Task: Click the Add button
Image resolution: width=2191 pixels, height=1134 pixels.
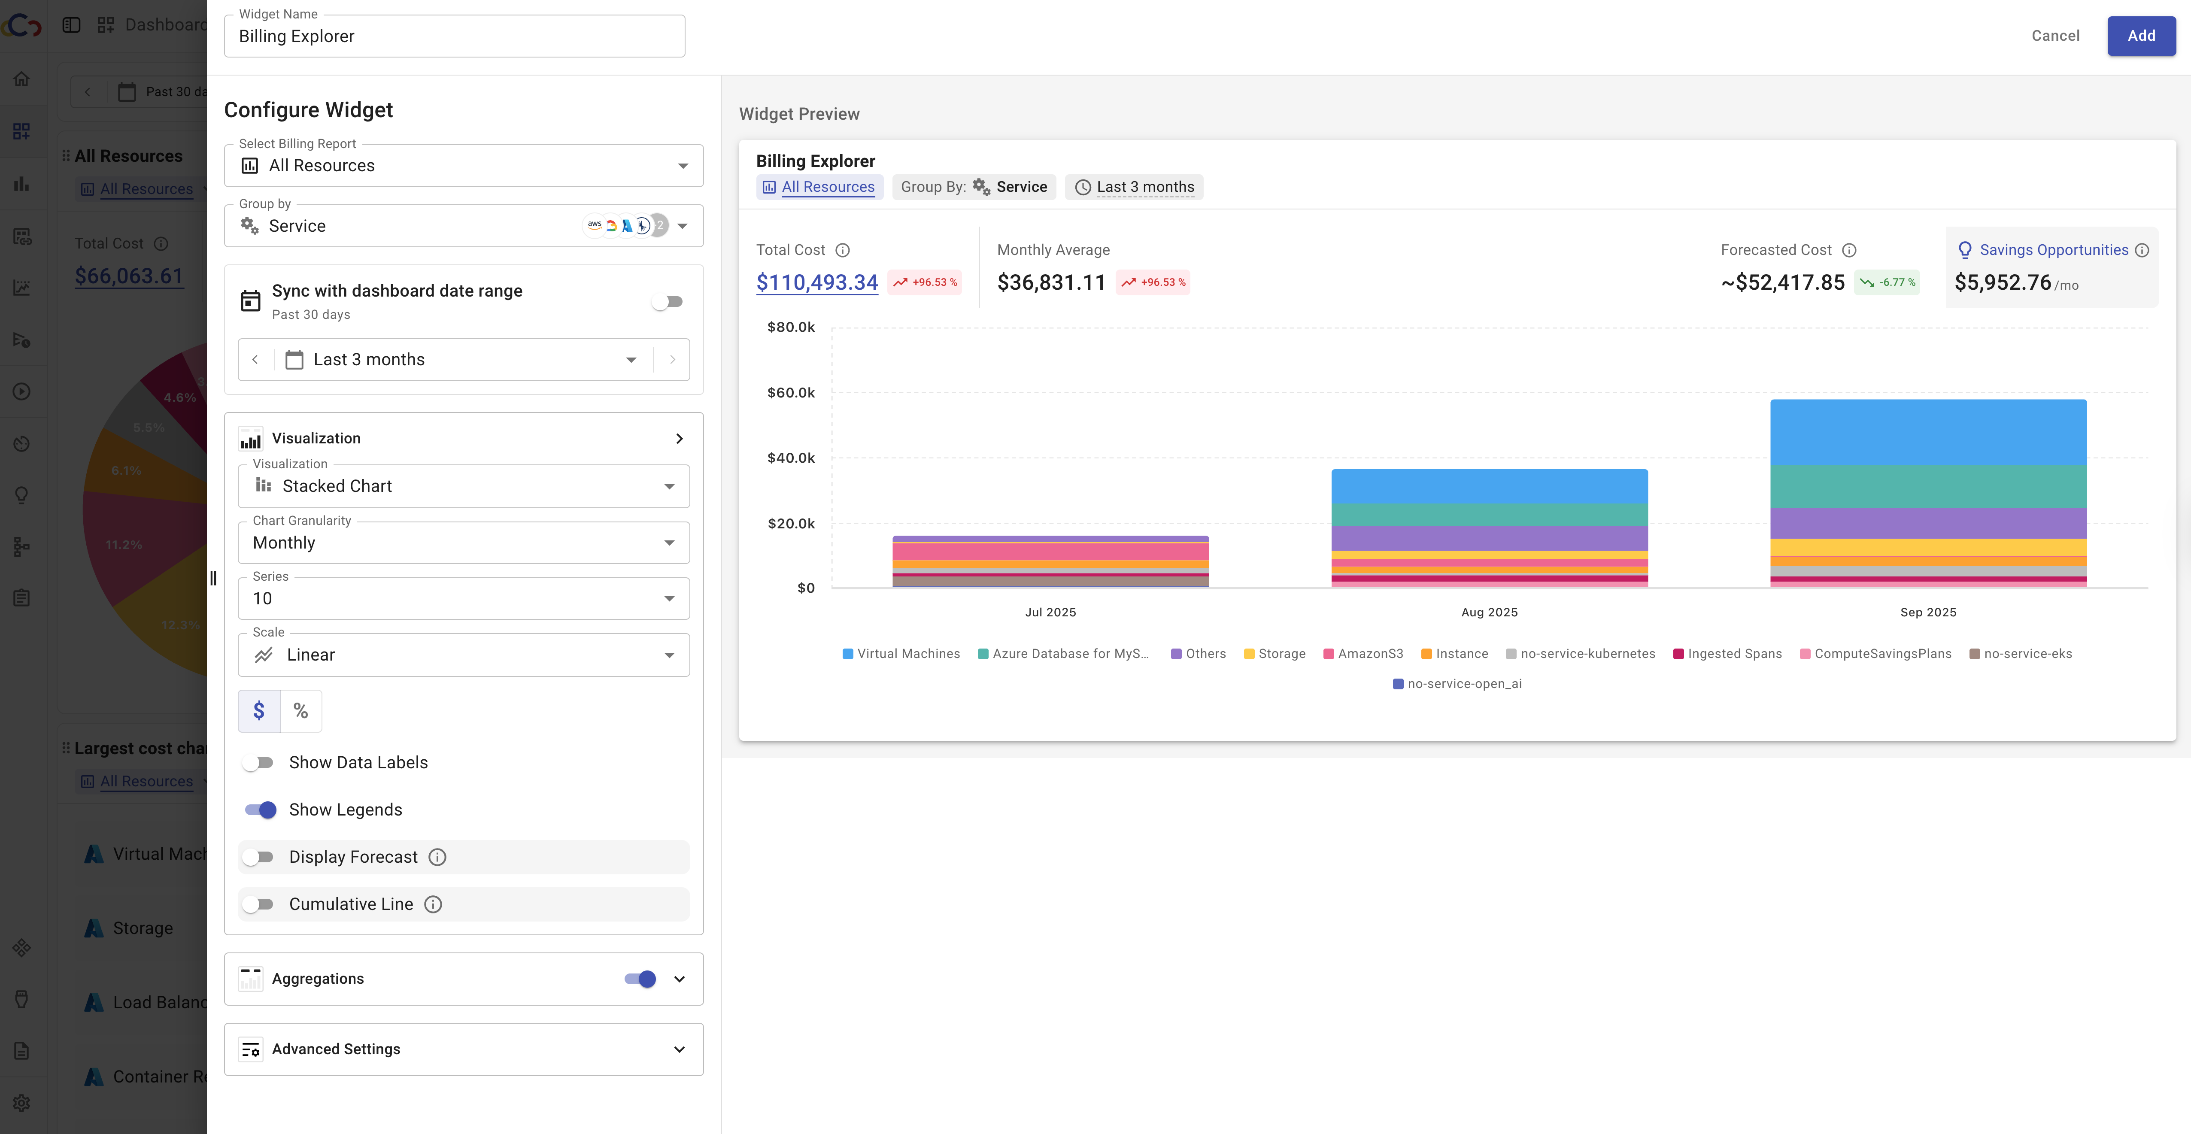Action: (x=2141, y=36)
